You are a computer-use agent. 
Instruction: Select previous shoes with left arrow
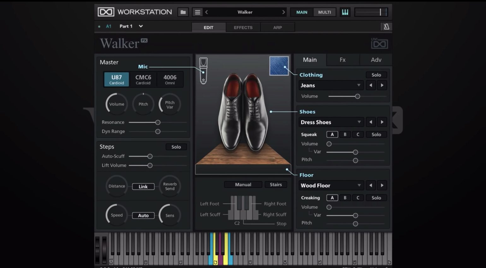pos(371,122)
